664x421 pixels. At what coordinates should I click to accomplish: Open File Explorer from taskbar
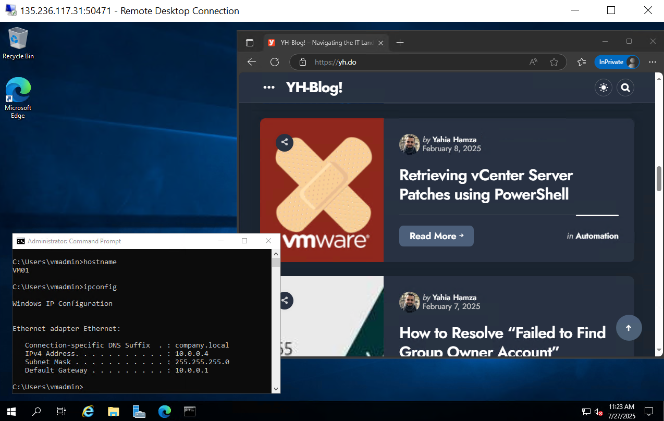pos(113,411)
